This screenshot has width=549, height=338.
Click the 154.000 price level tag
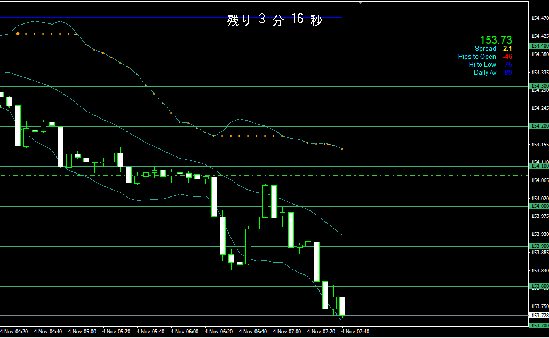tap(539, 206)
